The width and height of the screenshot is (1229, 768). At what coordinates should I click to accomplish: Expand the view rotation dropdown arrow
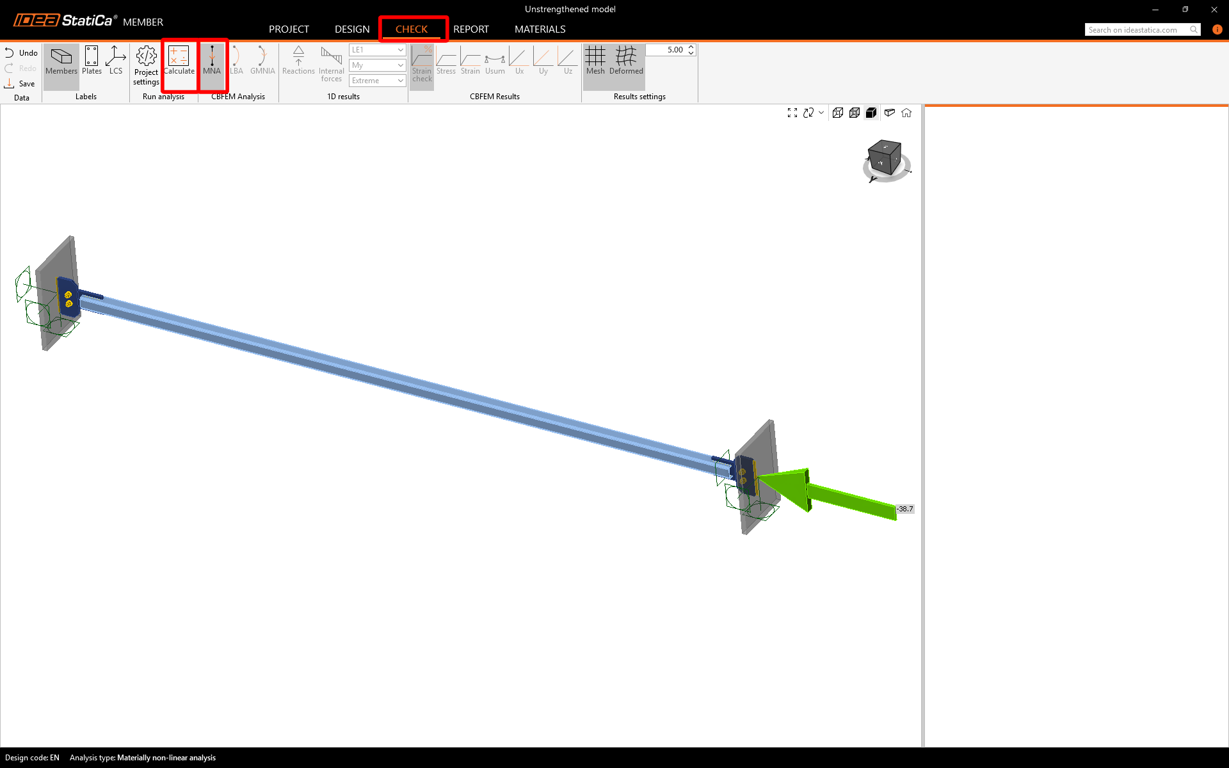click(x=821, y=113)
